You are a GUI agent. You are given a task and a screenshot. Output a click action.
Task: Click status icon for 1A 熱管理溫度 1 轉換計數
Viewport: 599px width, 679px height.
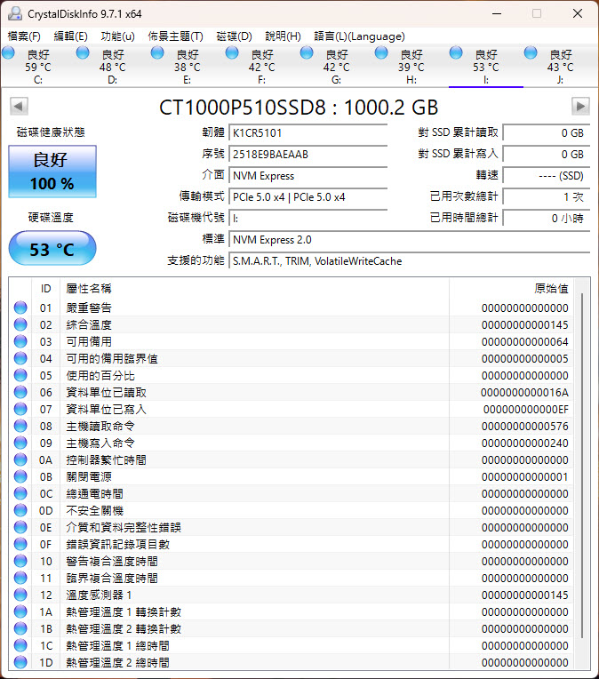coord(20,611)
